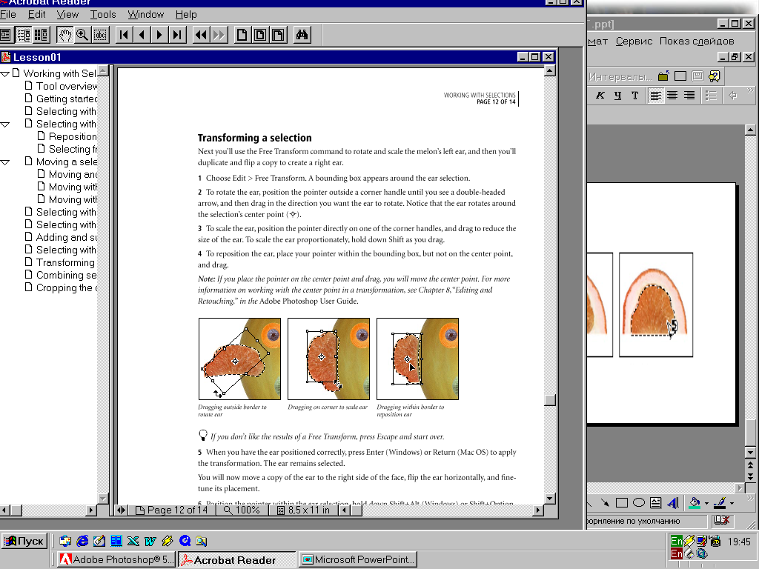Click document scroll down arrow
Screen dimensions: 759x569
(x=549, y=499)
